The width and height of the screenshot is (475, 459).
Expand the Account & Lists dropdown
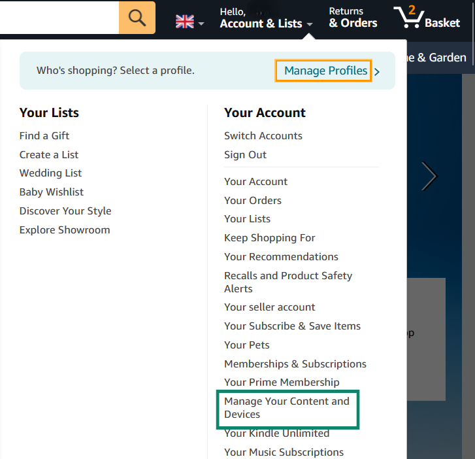point(266,18)
